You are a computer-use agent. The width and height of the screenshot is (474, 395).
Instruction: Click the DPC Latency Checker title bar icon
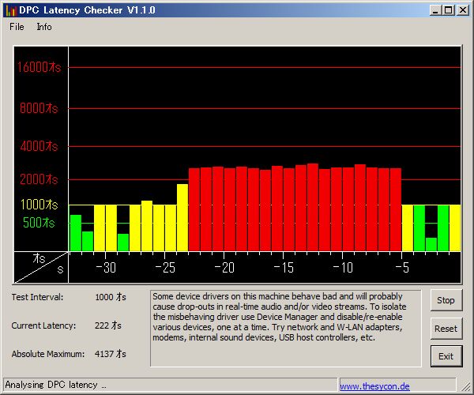click(11, 10)
